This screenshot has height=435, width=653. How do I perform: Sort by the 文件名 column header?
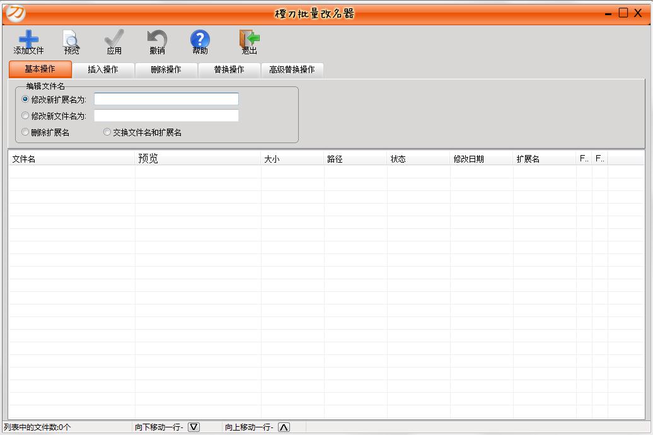pos(71,159)
